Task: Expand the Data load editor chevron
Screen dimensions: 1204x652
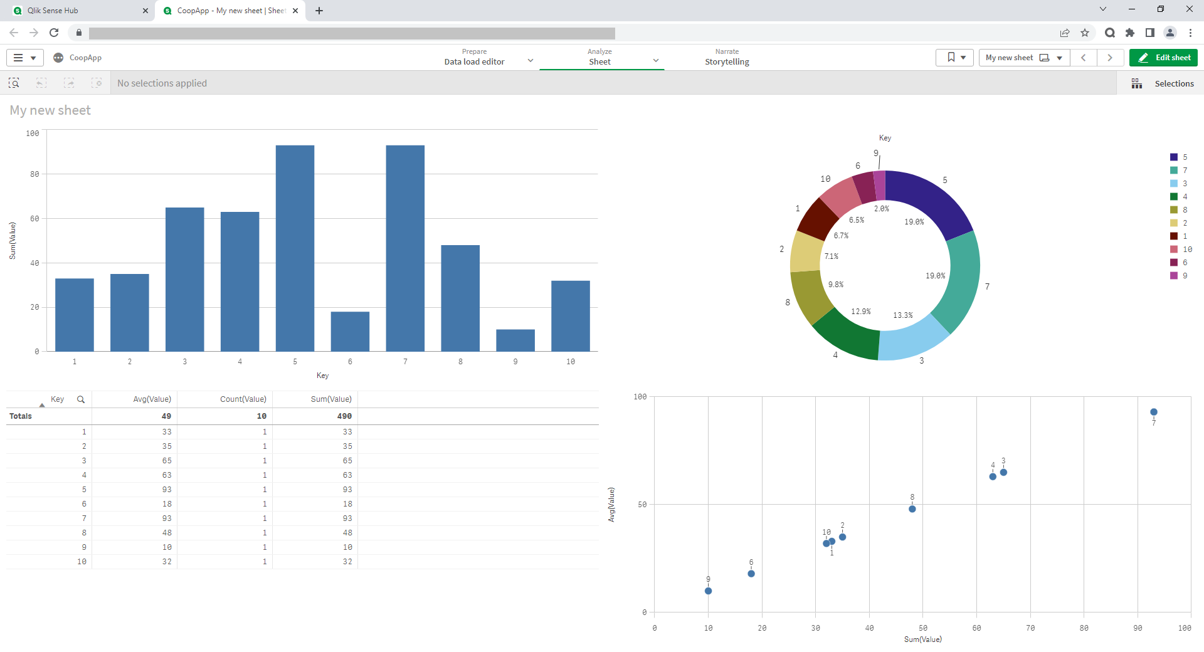Action: 531,61
